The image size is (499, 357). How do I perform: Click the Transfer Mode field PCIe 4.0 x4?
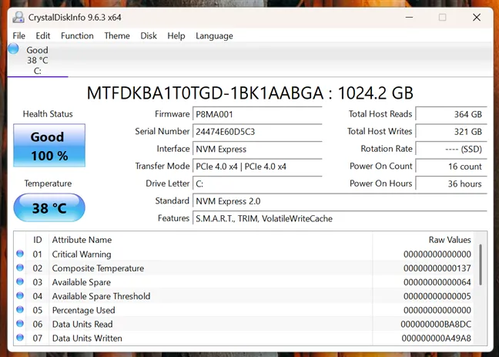(257, 167)
